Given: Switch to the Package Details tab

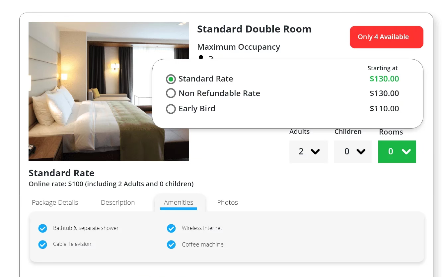Looking at the screenshot, I should [x=55, y=202].
